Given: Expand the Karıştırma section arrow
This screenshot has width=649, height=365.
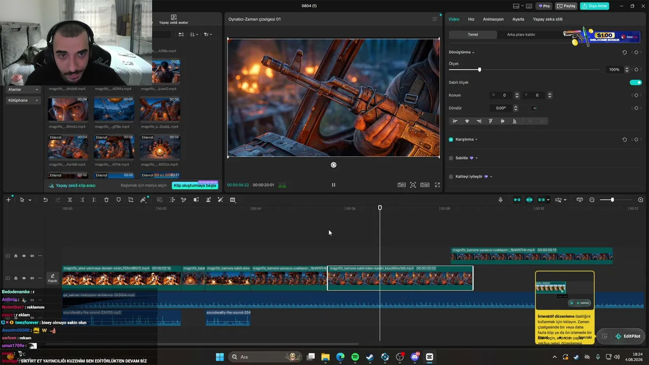Looking at the screenshot, I should click(x=476, y=139).
